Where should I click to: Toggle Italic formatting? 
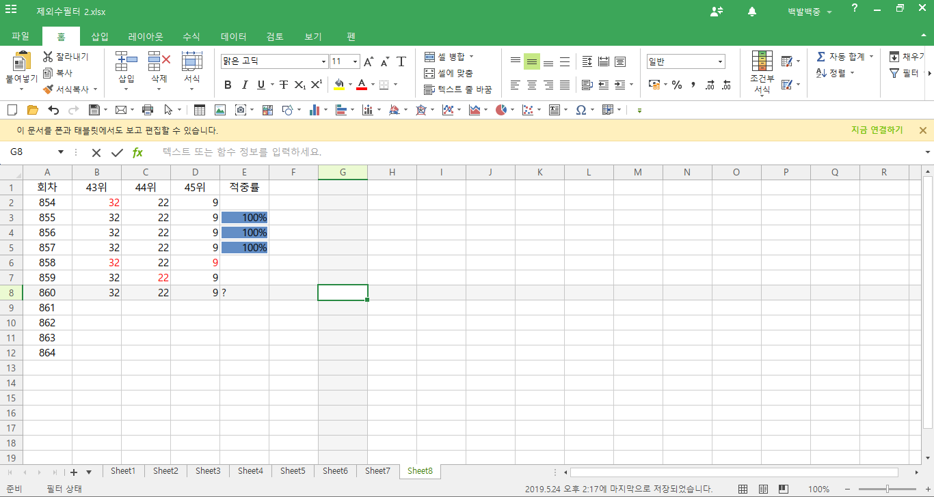(x=244, y=85)
